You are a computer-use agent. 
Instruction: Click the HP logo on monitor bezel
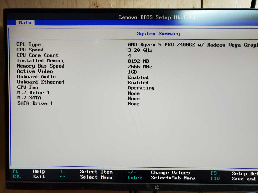click(x=157, y=187)
